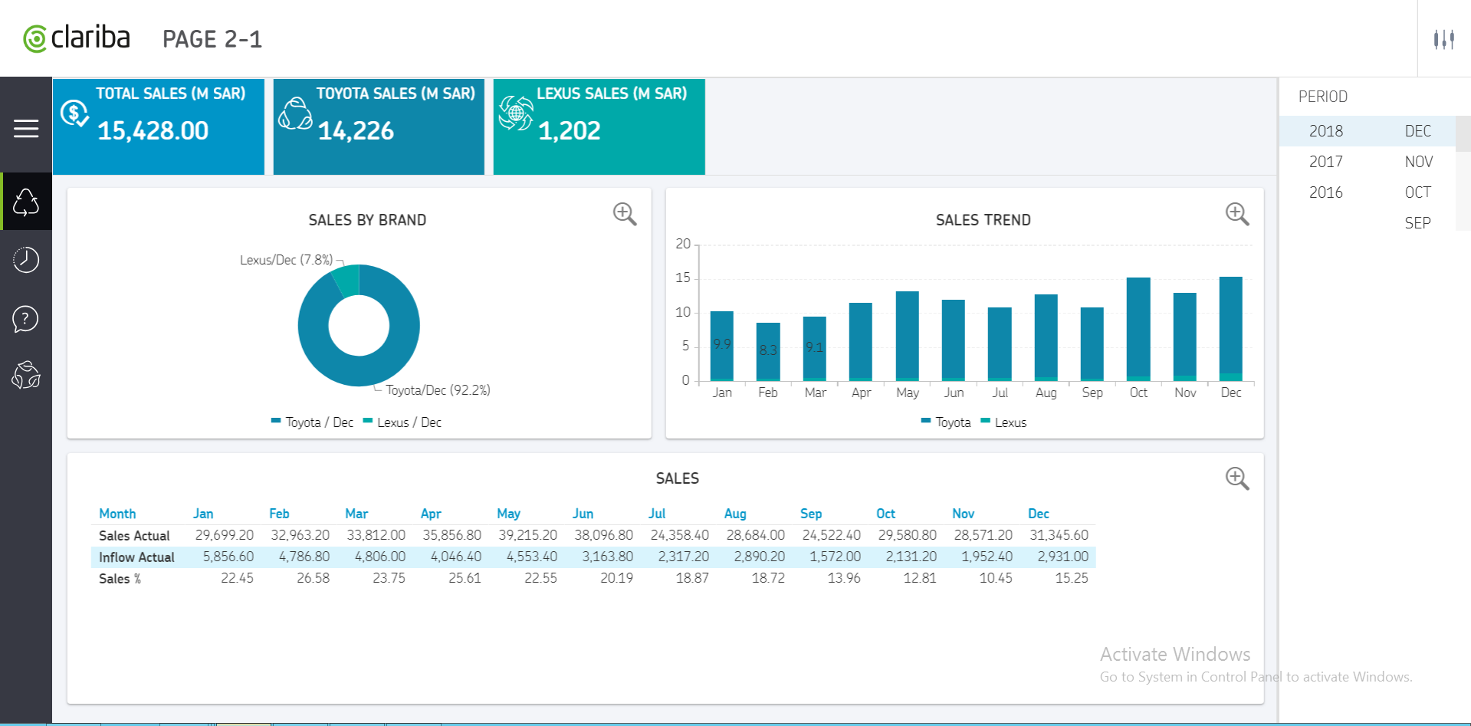Toggle Lexus legend in Sales Trend chart
Viewport: 1471px width, 726px height.
(x=1003, y=422)
